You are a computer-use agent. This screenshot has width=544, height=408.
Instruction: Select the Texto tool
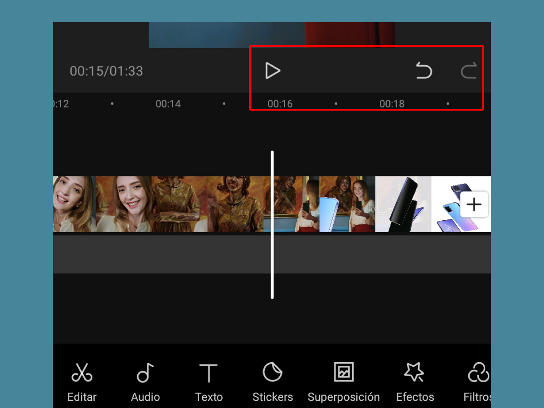tap(209, 381)
